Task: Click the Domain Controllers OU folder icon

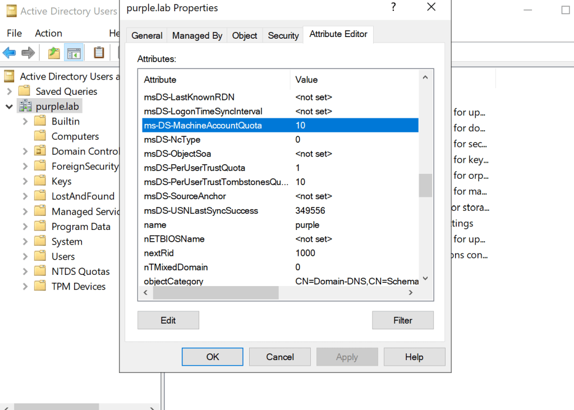Action: (40, 151)
